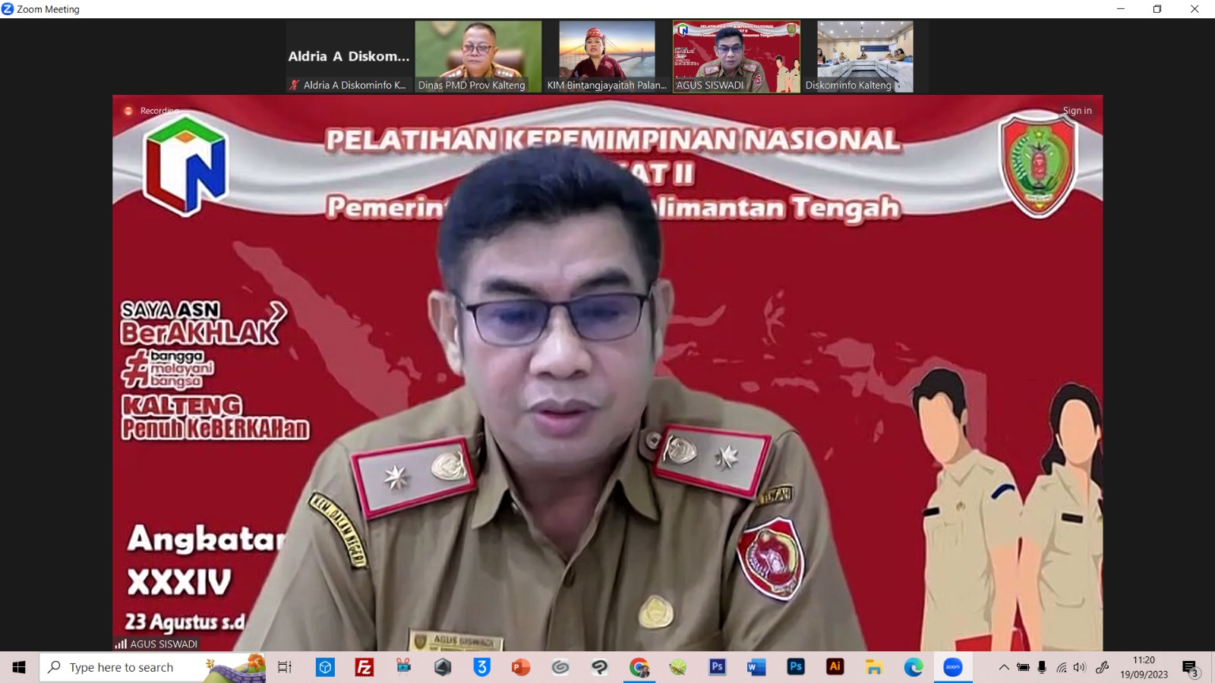The height and width of the screenshot is (683, 1215).
Task: Toggle the system volume speaker icon
Action: (x=1080, y=667)
